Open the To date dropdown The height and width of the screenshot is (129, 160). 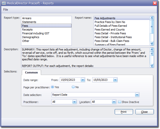[x=115, y=80]
